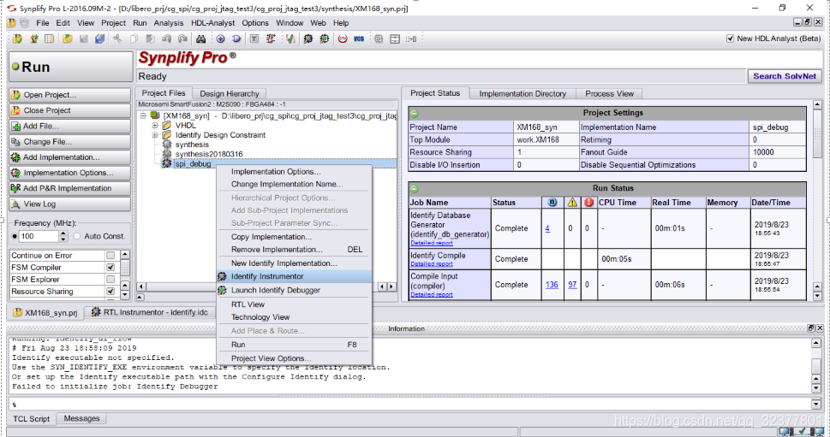This screenshot has width=830, height=437.
Task: Click the red constraint toolbar icon next to the T icon
Action: pos(271,38)
